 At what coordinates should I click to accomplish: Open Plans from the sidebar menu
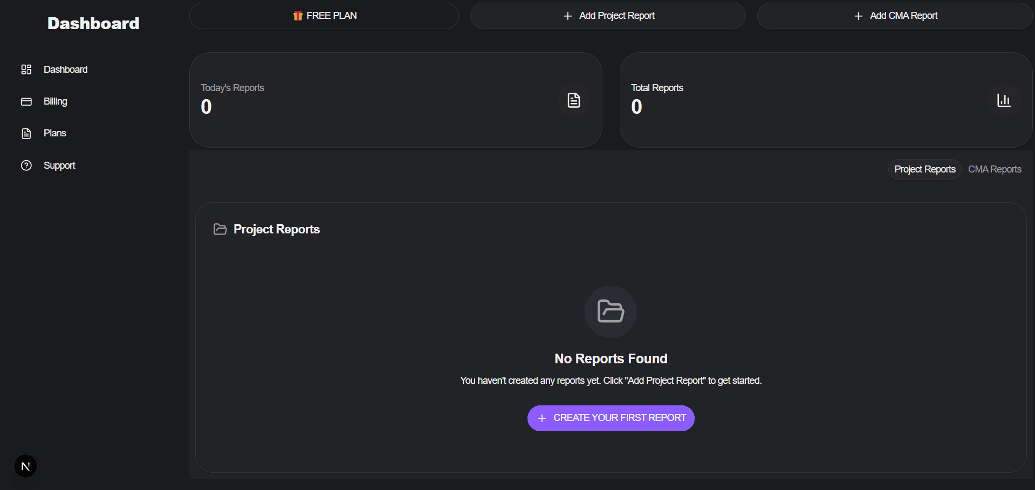pyautogui.click(x=54, y=133)
